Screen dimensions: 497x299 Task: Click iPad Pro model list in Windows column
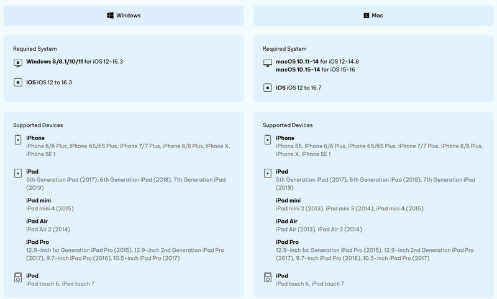click(x=125, y=254)
